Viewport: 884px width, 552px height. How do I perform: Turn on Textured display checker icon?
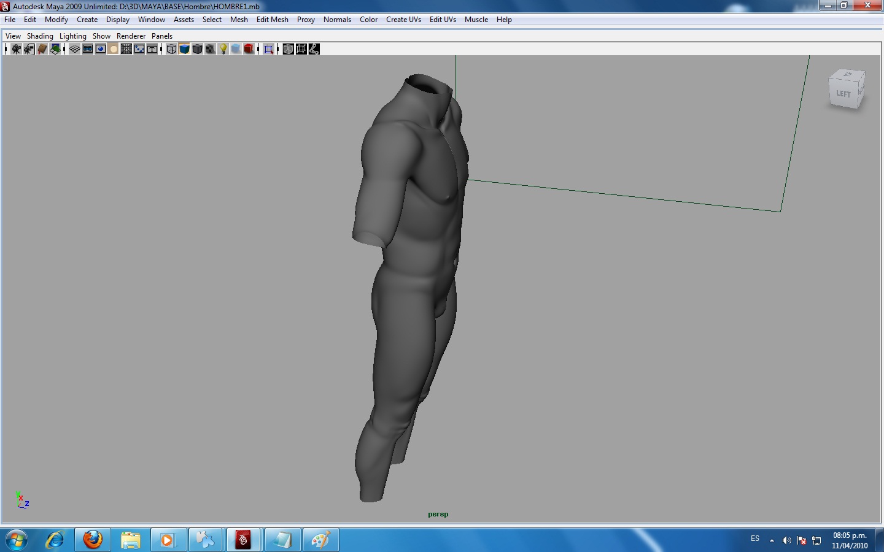(x=210, y=49)
